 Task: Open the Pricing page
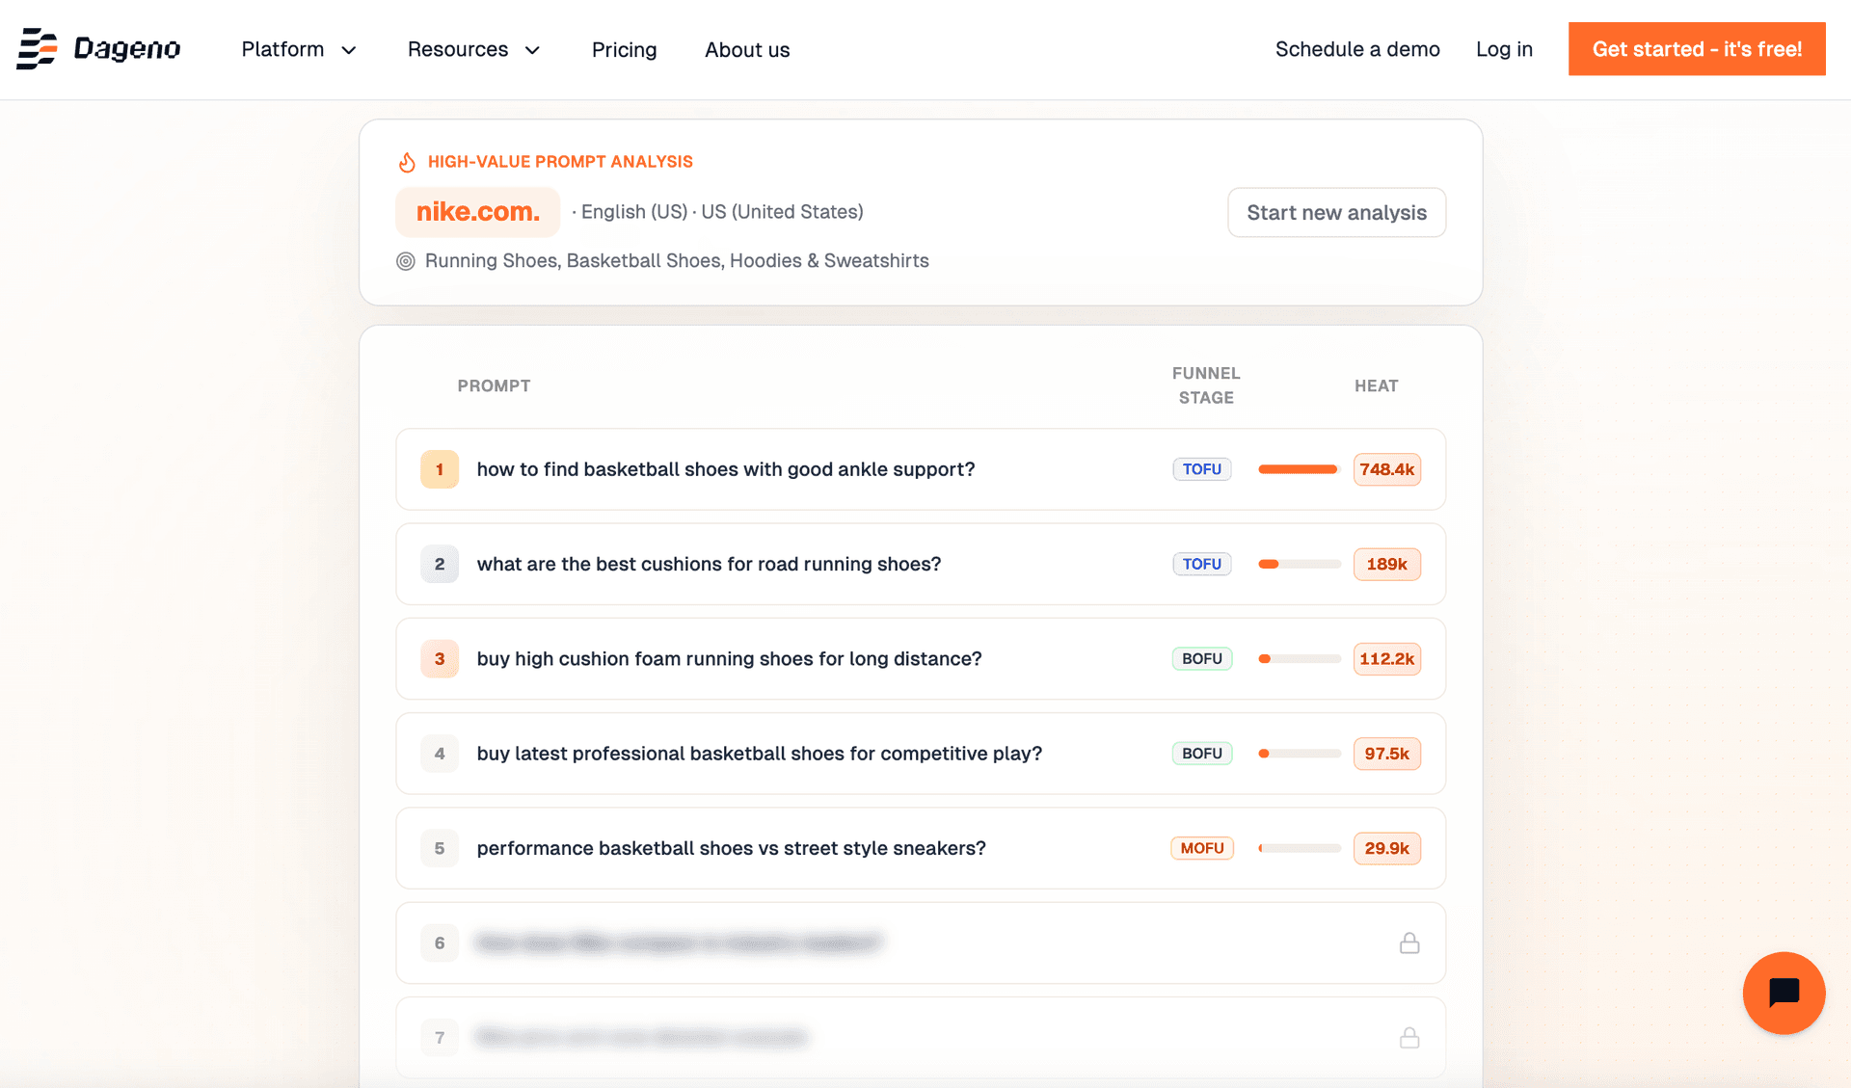click(624, 49)
